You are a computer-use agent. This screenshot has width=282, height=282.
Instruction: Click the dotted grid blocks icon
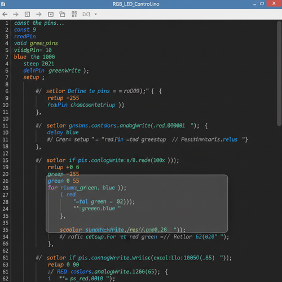[74, 14]
